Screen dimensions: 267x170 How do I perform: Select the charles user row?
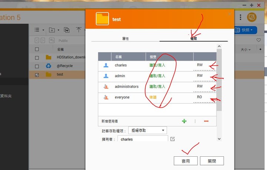[157, 65]
